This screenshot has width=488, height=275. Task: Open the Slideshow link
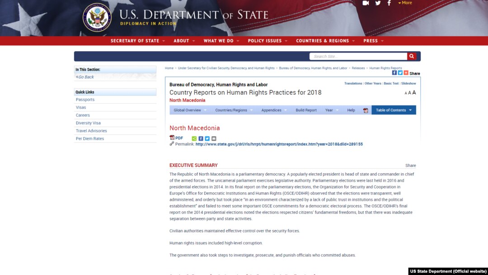pyautogui.click(x=408, y=84)
